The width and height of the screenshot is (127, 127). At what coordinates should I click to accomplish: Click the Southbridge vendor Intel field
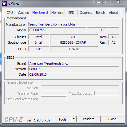point(39,42)
